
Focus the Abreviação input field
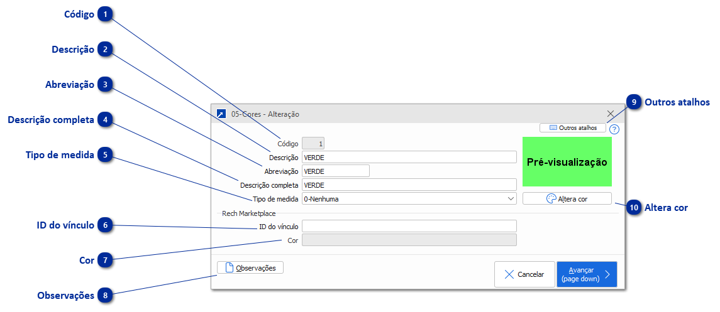tap(336, 171)
